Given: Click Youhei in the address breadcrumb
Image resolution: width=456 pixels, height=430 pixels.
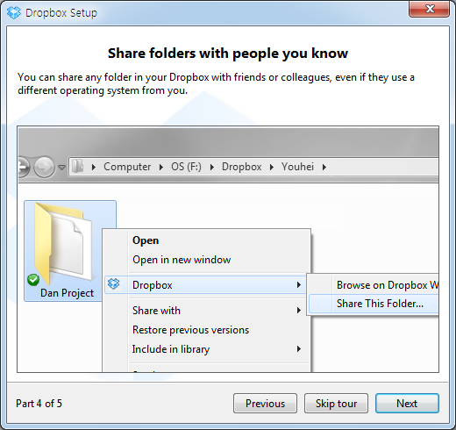Looking at the screenshot, I should click(x=297, y=167).
